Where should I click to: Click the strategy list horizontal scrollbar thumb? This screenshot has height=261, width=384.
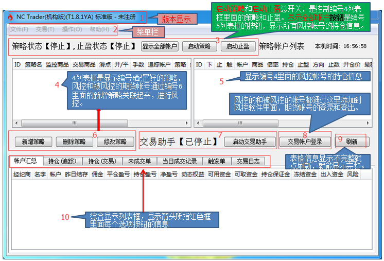point(75,123)
